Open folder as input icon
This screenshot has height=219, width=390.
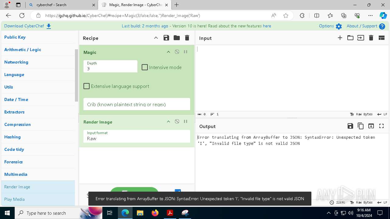(350, 38)
